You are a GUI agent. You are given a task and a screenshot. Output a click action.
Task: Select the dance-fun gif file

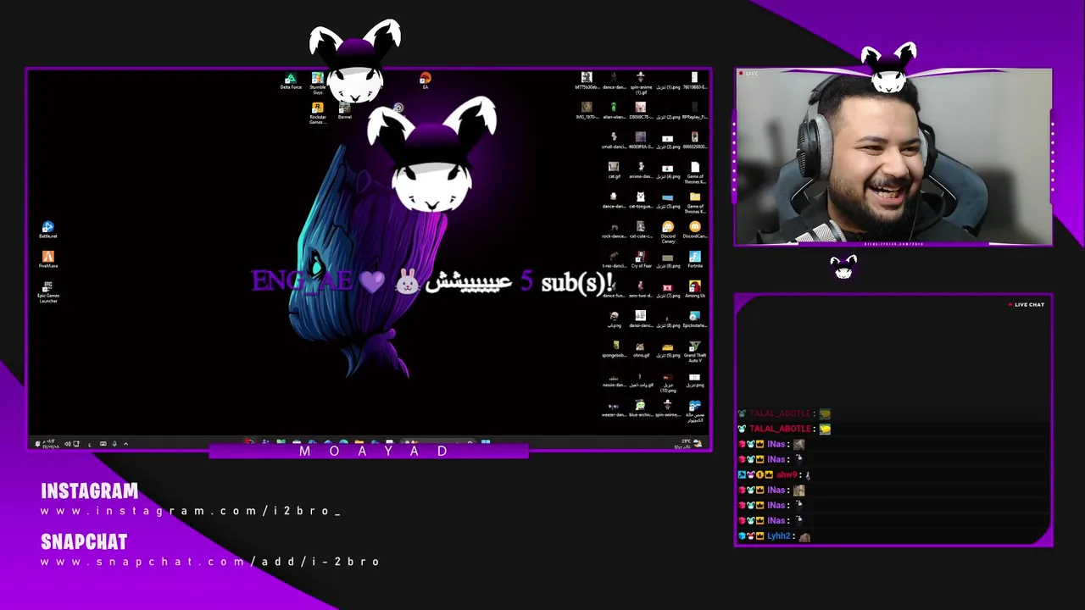(x=614, y=289)
